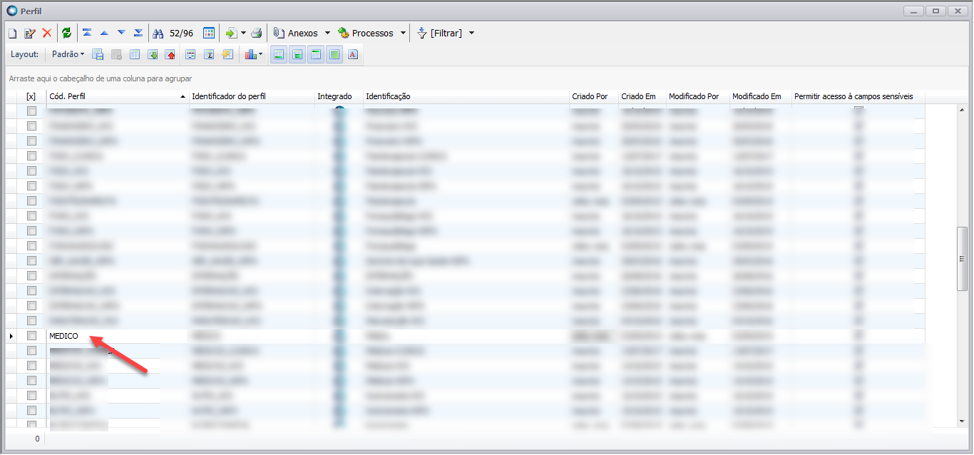
Task: Click the Processos gears icon
Action: point(343,33)
